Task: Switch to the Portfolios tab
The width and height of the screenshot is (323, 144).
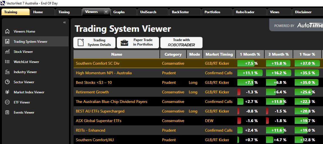Action: point(217,12)
